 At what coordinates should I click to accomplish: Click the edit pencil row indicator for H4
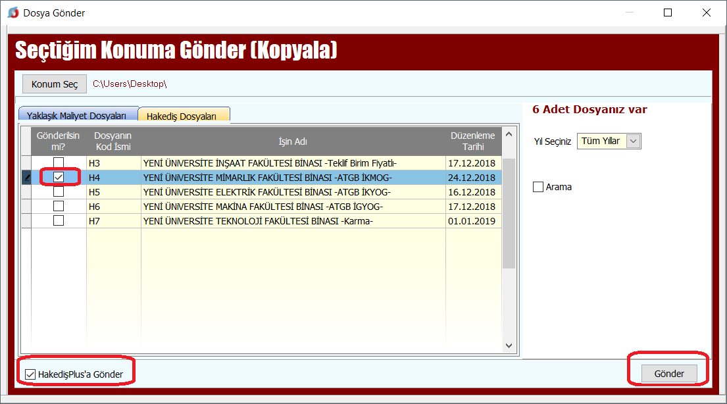pos(26,178)
